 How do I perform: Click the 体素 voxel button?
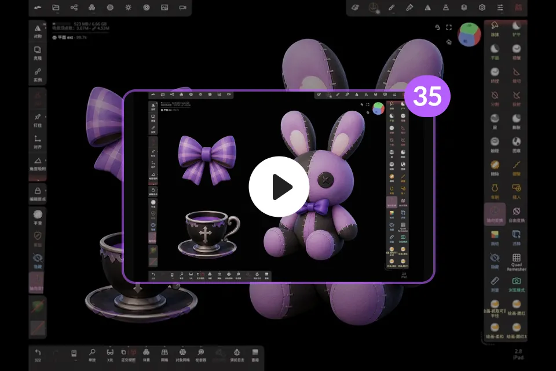pyautogui.click(x=147, y=355)
